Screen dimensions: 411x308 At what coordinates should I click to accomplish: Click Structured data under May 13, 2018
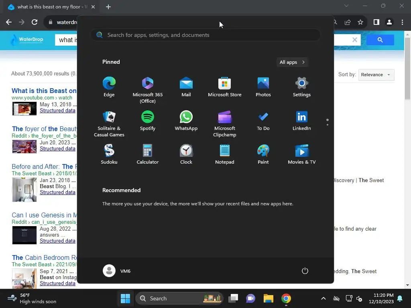click(57, 111)
